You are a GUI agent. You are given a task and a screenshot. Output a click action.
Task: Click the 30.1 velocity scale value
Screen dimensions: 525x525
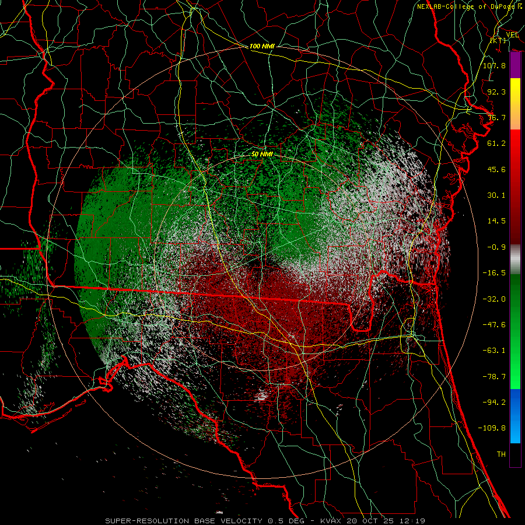(x=496, y=195)
